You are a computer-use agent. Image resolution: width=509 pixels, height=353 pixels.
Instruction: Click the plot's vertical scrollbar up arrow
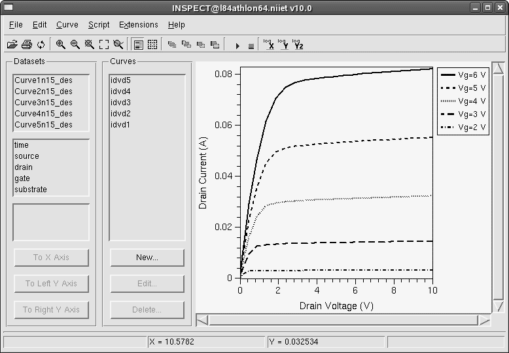(x=498, y=69)
